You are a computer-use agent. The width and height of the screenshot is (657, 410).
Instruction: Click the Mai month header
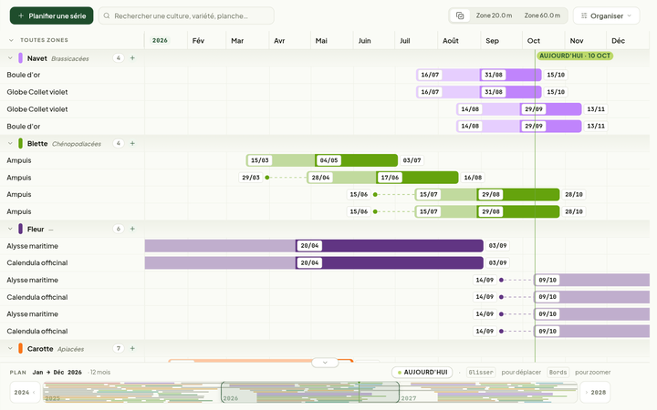(321, 41)
